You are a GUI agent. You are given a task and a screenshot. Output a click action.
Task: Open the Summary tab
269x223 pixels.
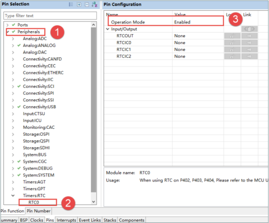[9, 220]
